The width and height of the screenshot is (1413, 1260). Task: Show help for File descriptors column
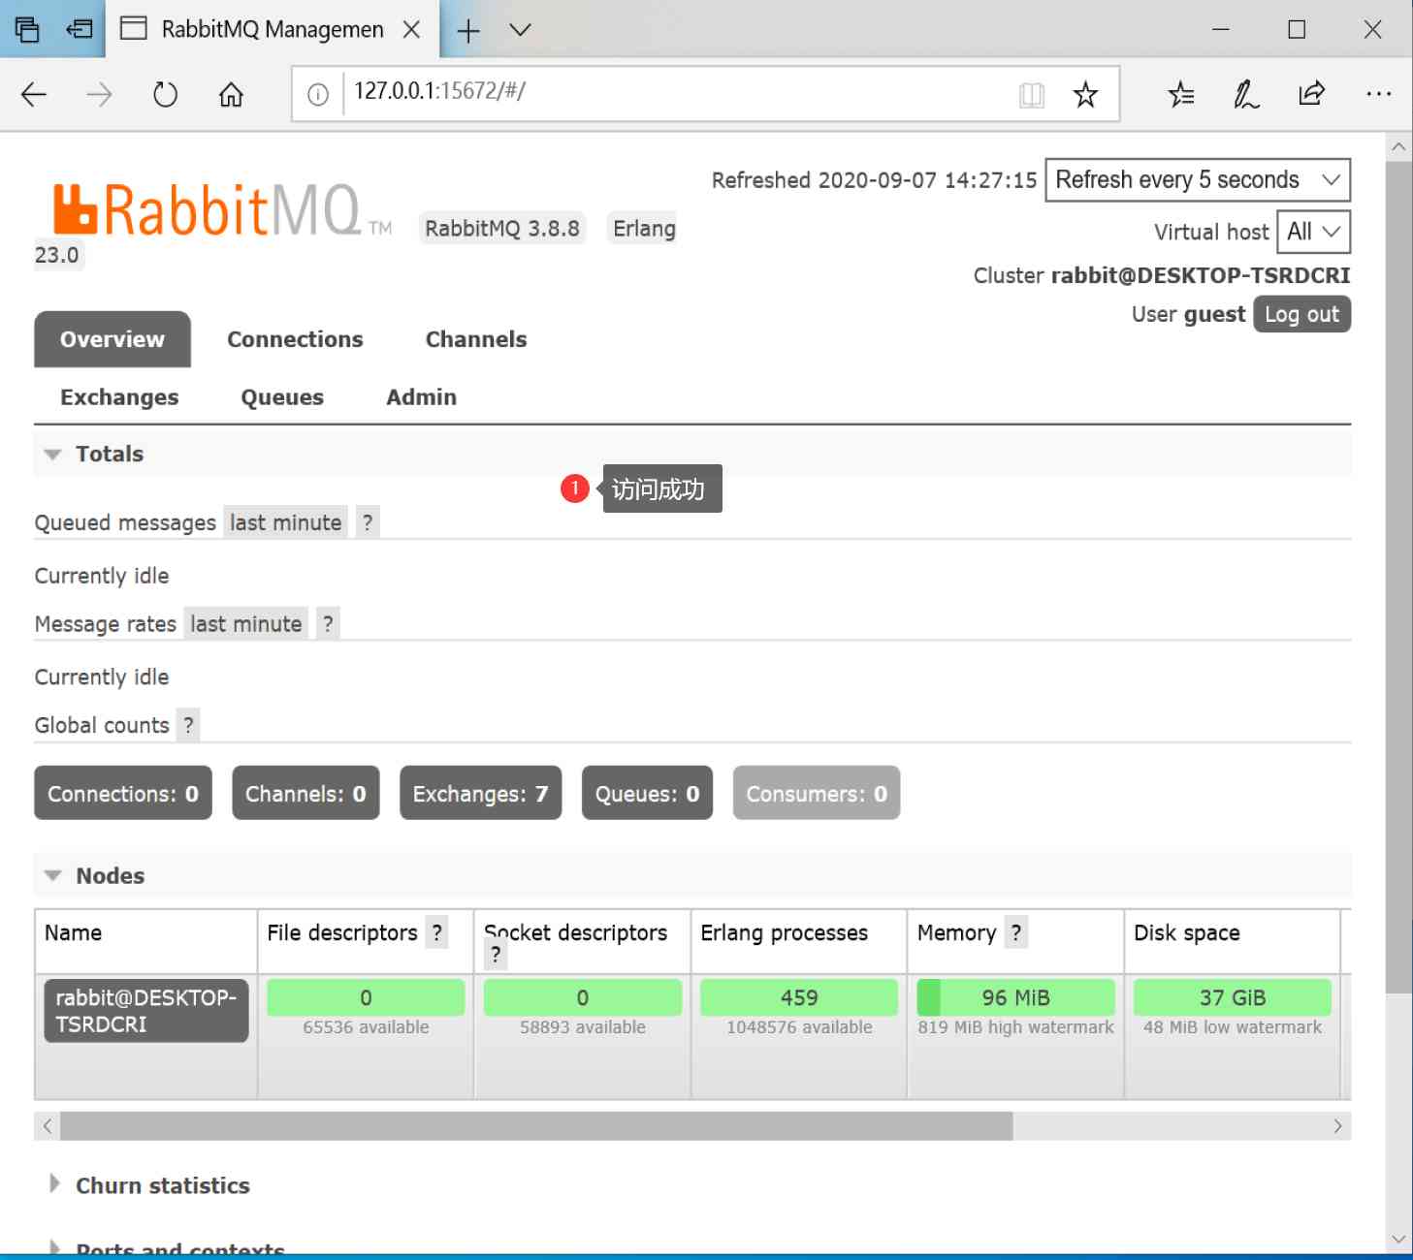click(436, 932)
